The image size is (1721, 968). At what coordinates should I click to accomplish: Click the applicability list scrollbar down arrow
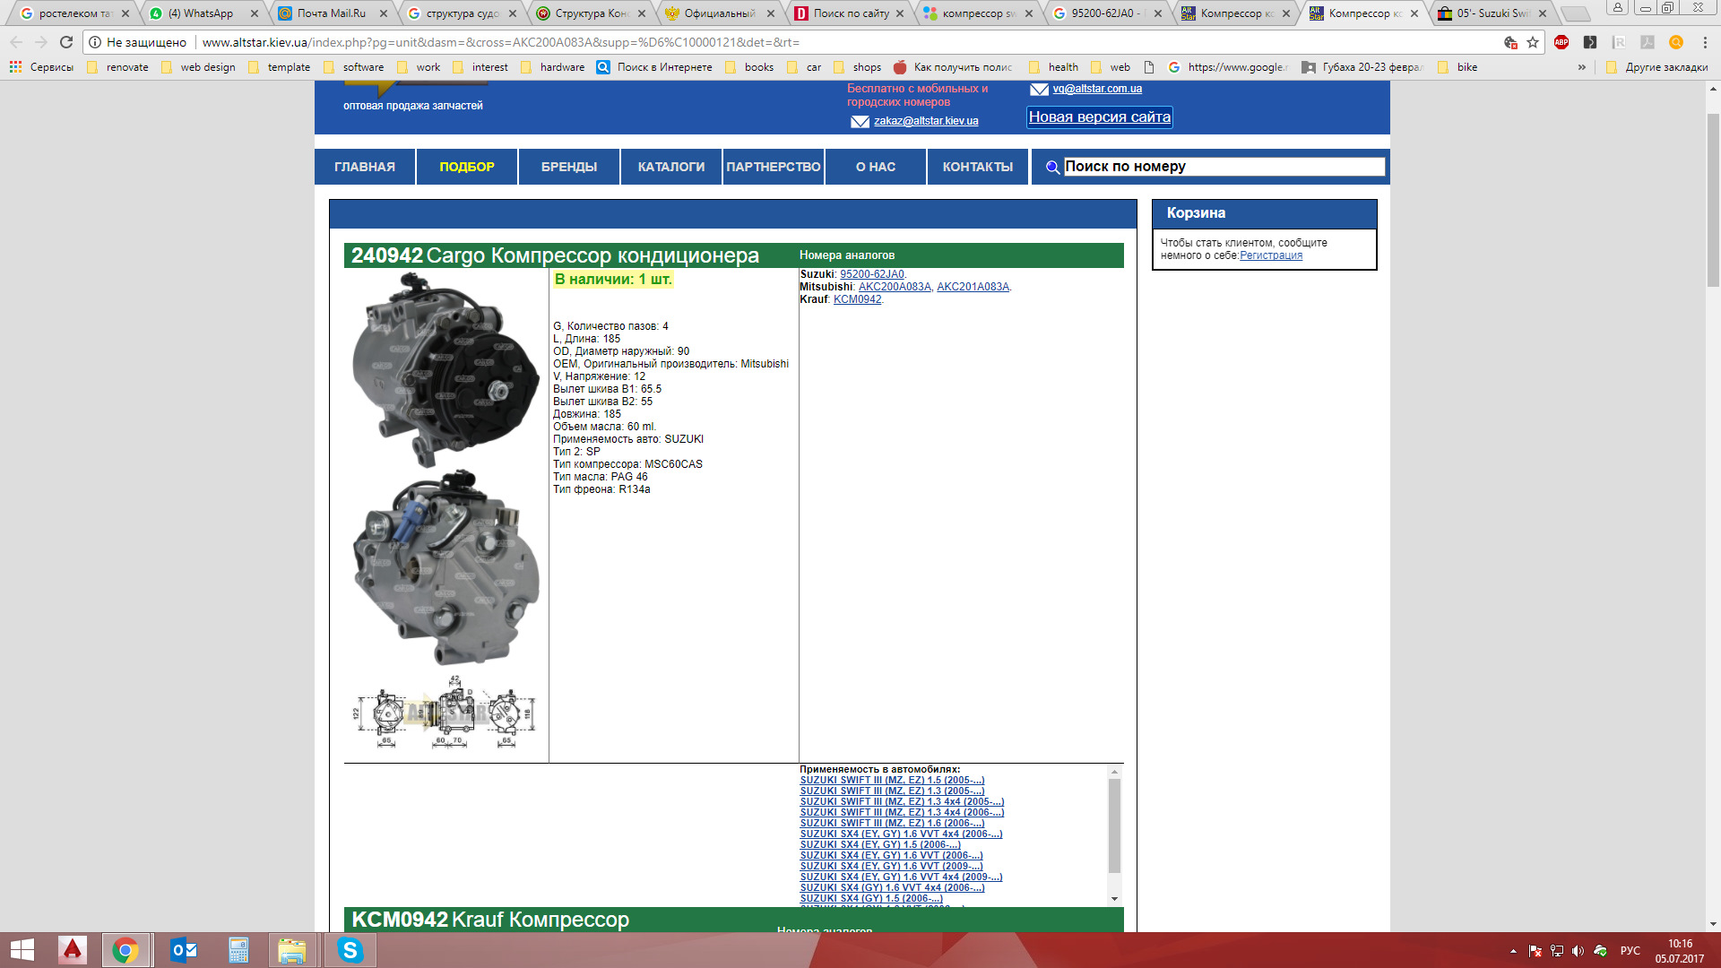[x=1114, y=898]
